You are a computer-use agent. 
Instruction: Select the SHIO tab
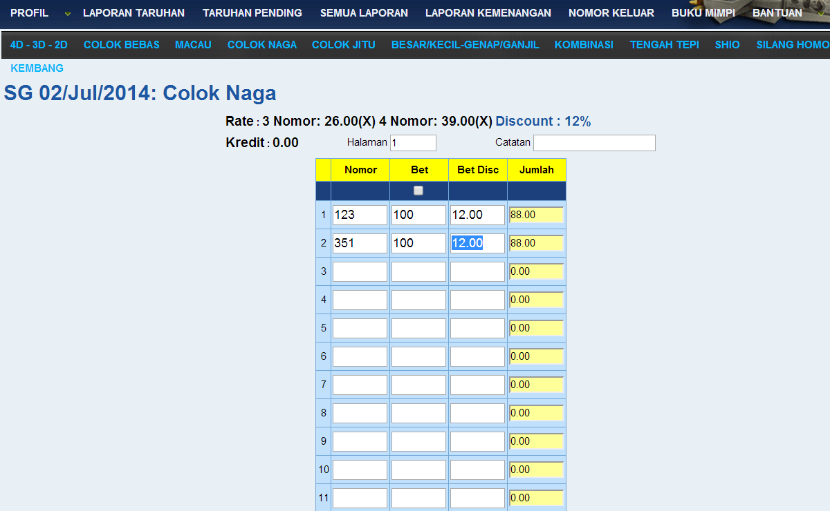pos(727,45)
